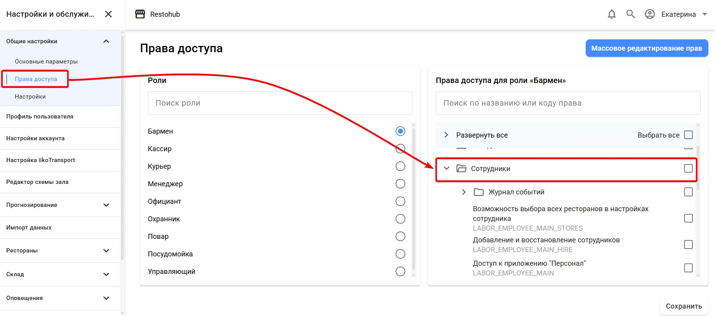Image resolution: width=715 pixels, height=316 pixels.
Task: Click the Журнал событий folder icon
Action: 479,192
